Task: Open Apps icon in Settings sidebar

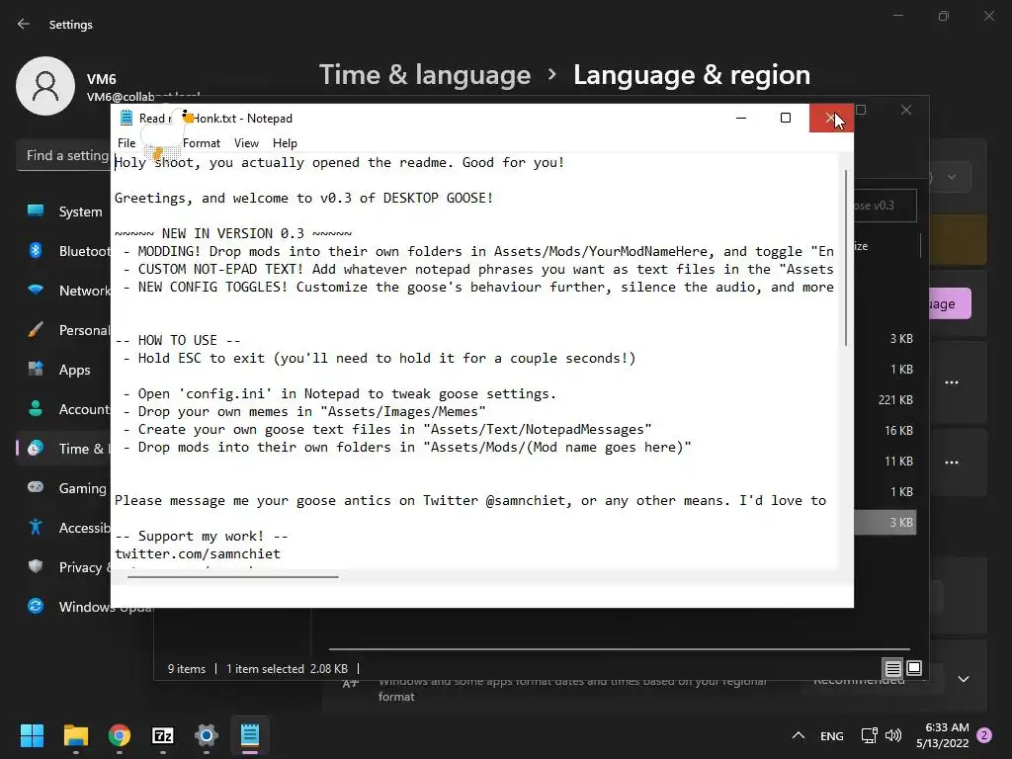Action: 36,370
